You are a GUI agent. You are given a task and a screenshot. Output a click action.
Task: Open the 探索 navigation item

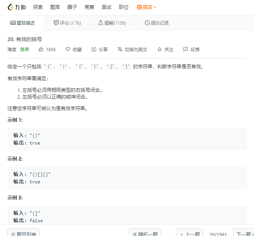pyautogui.click(x=38, y=7)
